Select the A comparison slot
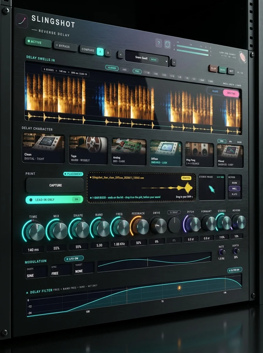This screenshot has width=263, height=353. click(100, 51)
